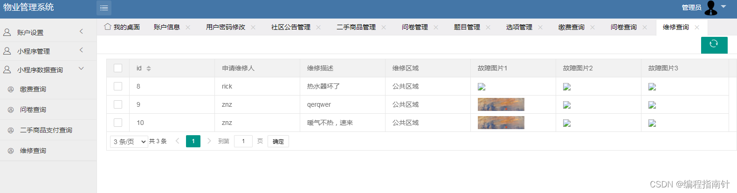The width and height of the screenshot is (737, 193).
Task: Click broken 故障图片2 icon in row 8
Action: click(x=567, y=87)
